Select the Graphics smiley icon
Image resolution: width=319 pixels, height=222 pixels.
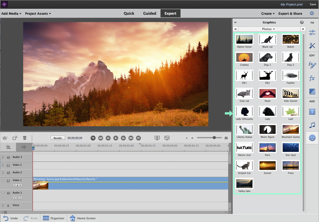[x=312, y=138]
